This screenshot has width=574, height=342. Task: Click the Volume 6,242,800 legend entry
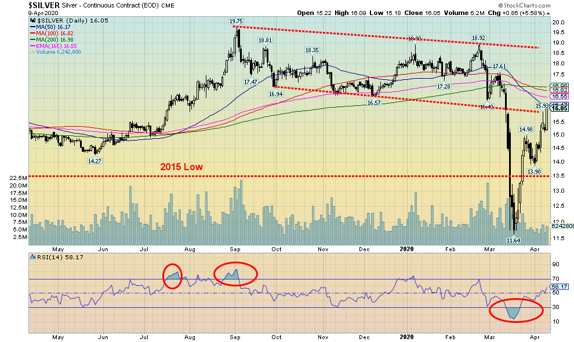56,52
